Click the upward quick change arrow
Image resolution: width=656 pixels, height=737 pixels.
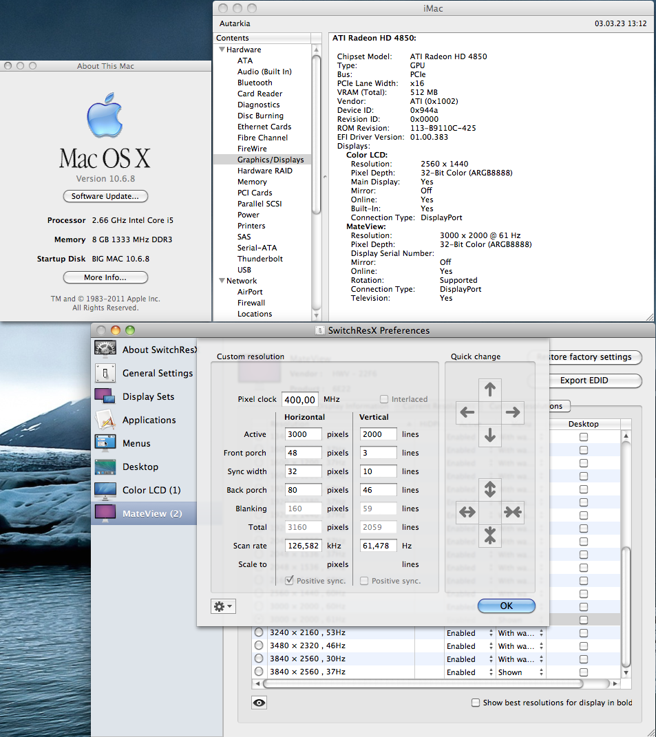[490, 389]
